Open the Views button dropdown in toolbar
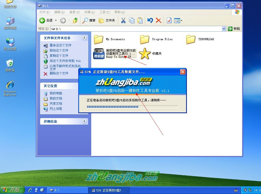Image resolution: width=261 pixels, height=194 pixels. click(181, 20)
